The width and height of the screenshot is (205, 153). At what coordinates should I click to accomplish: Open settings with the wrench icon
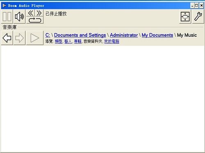[198, 17]
